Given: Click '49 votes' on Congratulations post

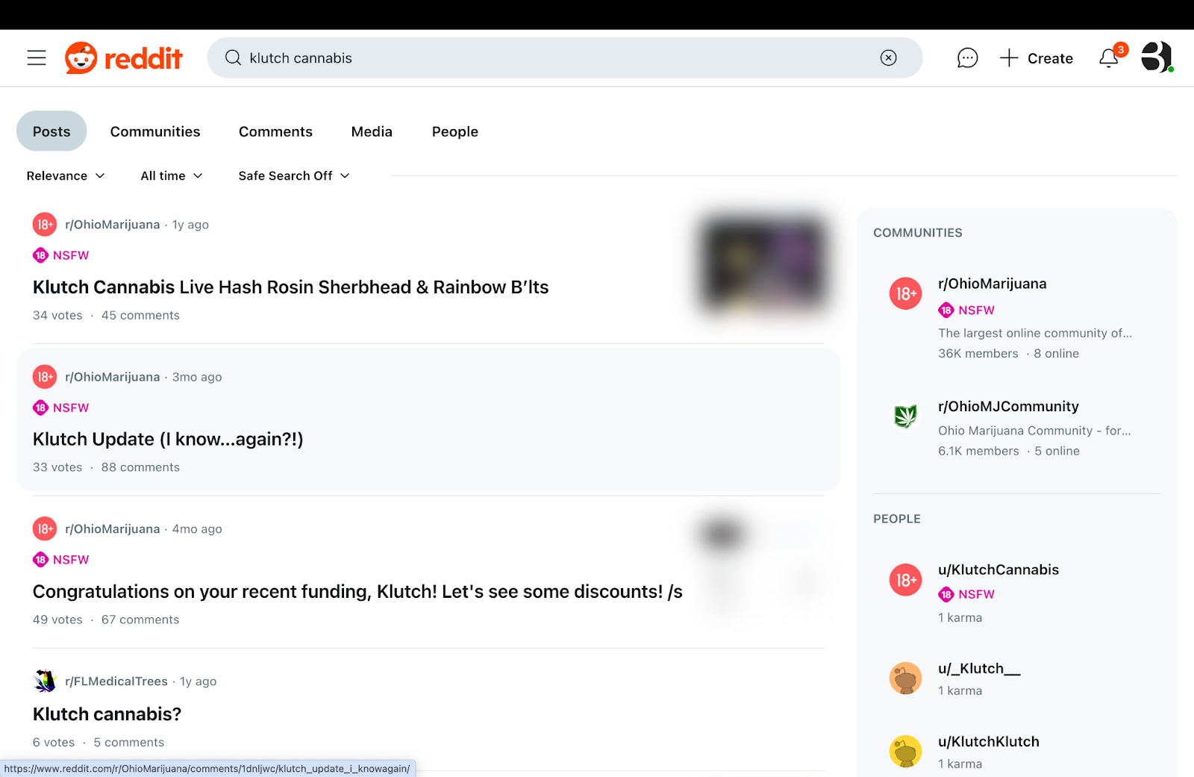Looking at the screenshot, I should (57, 620).
